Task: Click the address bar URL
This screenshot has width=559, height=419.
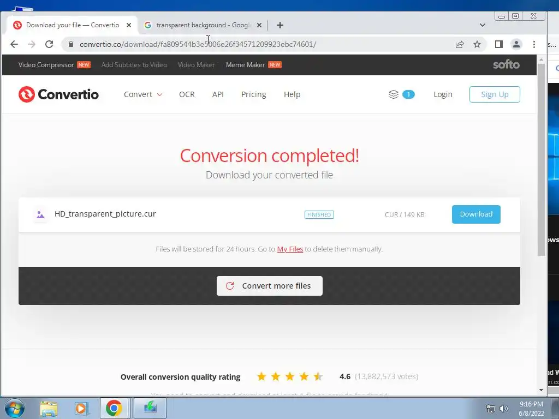Action: (198, 44)
